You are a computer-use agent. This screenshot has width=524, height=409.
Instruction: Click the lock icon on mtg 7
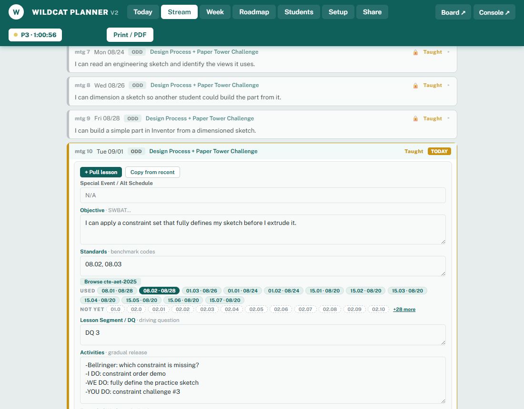(x=415, y=52)
